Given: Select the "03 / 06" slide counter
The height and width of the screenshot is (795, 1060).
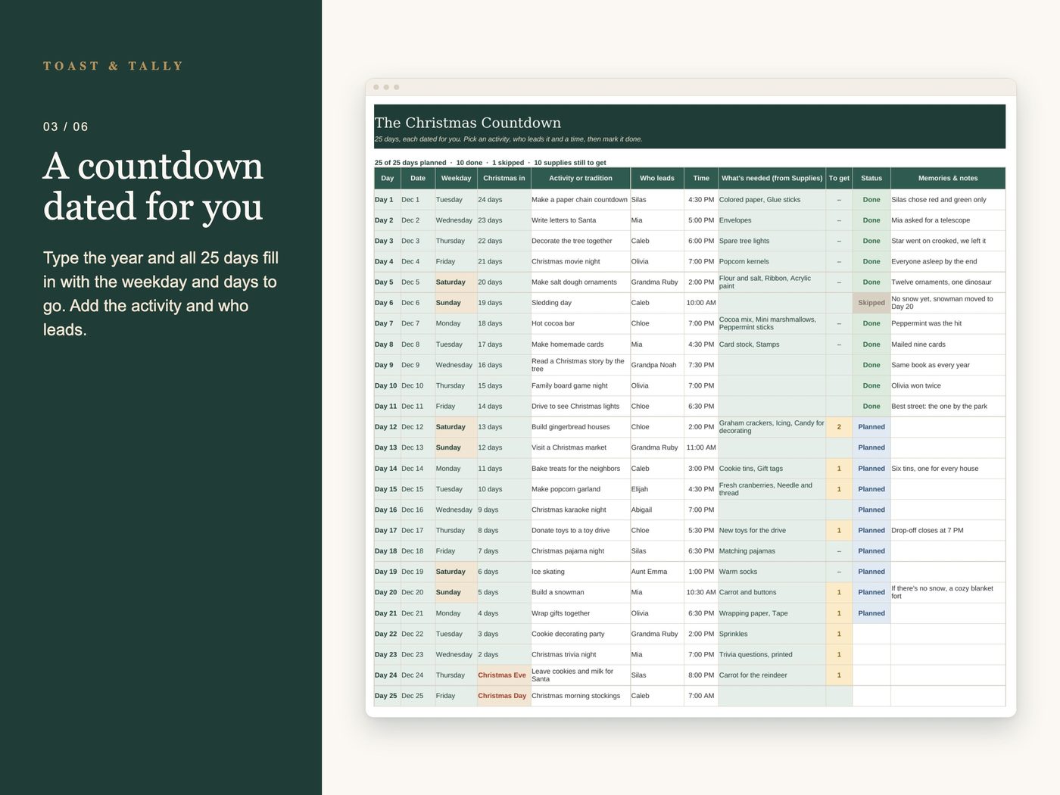Looking at the screenshot, I should tap(66, 126).
